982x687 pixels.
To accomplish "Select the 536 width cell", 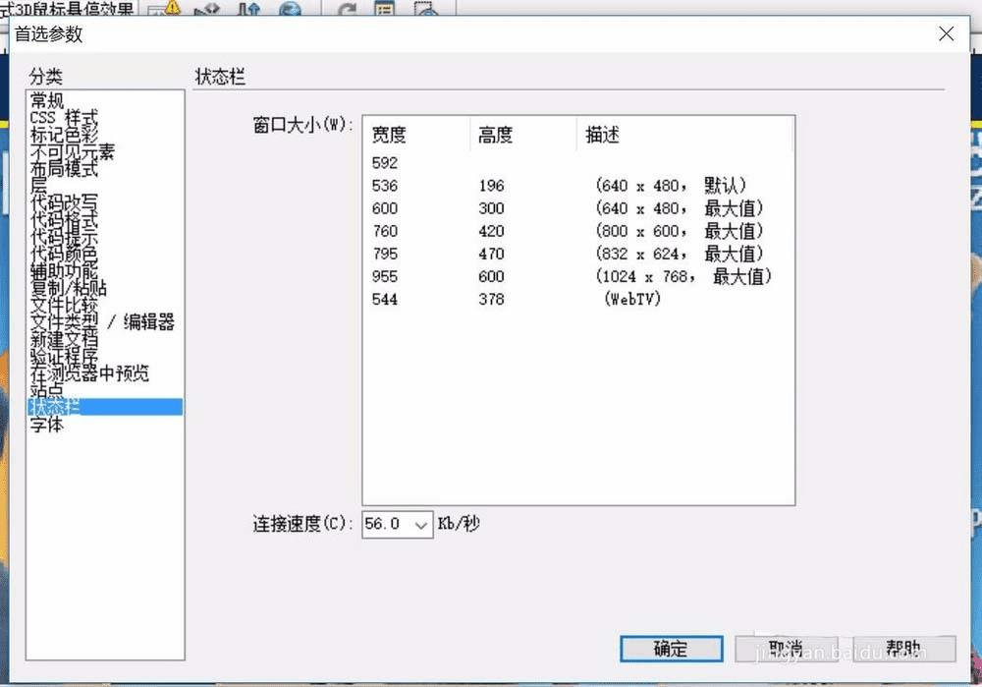I will (385, 186).
